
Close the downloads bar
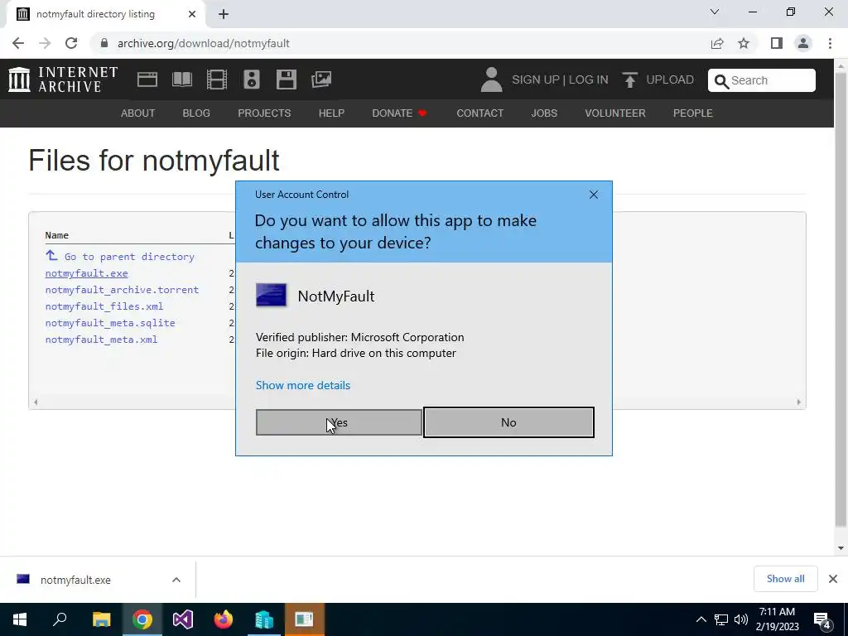(833, 579)
